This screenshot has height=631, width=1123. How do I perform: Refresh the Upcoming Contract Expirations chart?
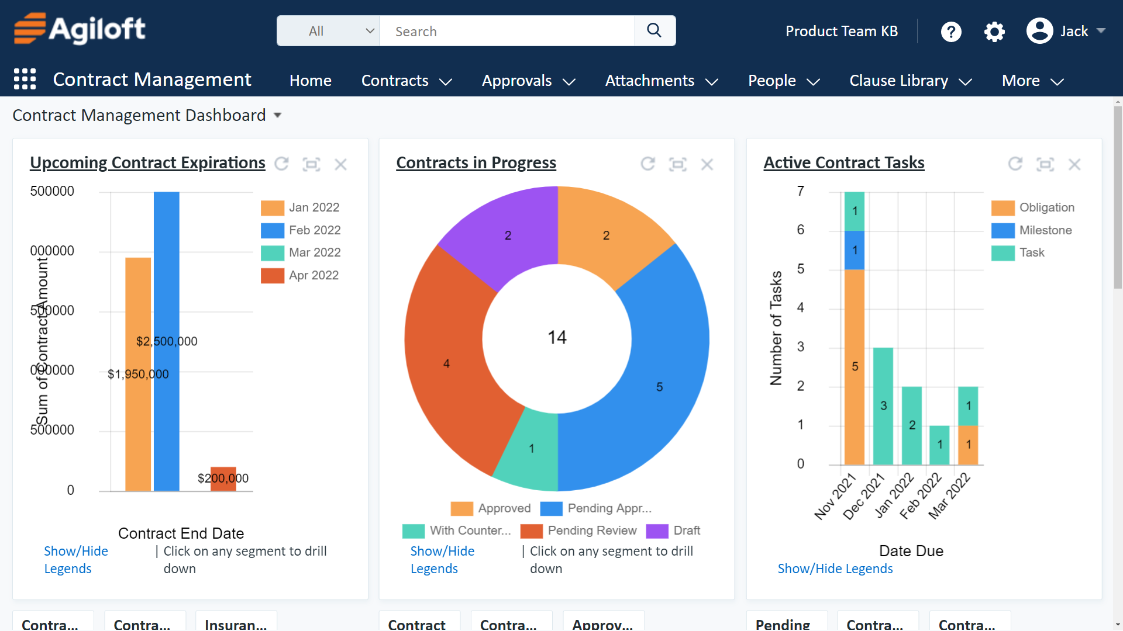click(282, 164)
